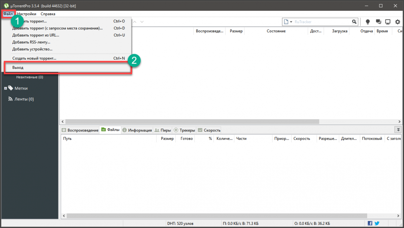The image size is (404, 228).
Task: Switch to the Трекеры tab
Action: [184, 130]
